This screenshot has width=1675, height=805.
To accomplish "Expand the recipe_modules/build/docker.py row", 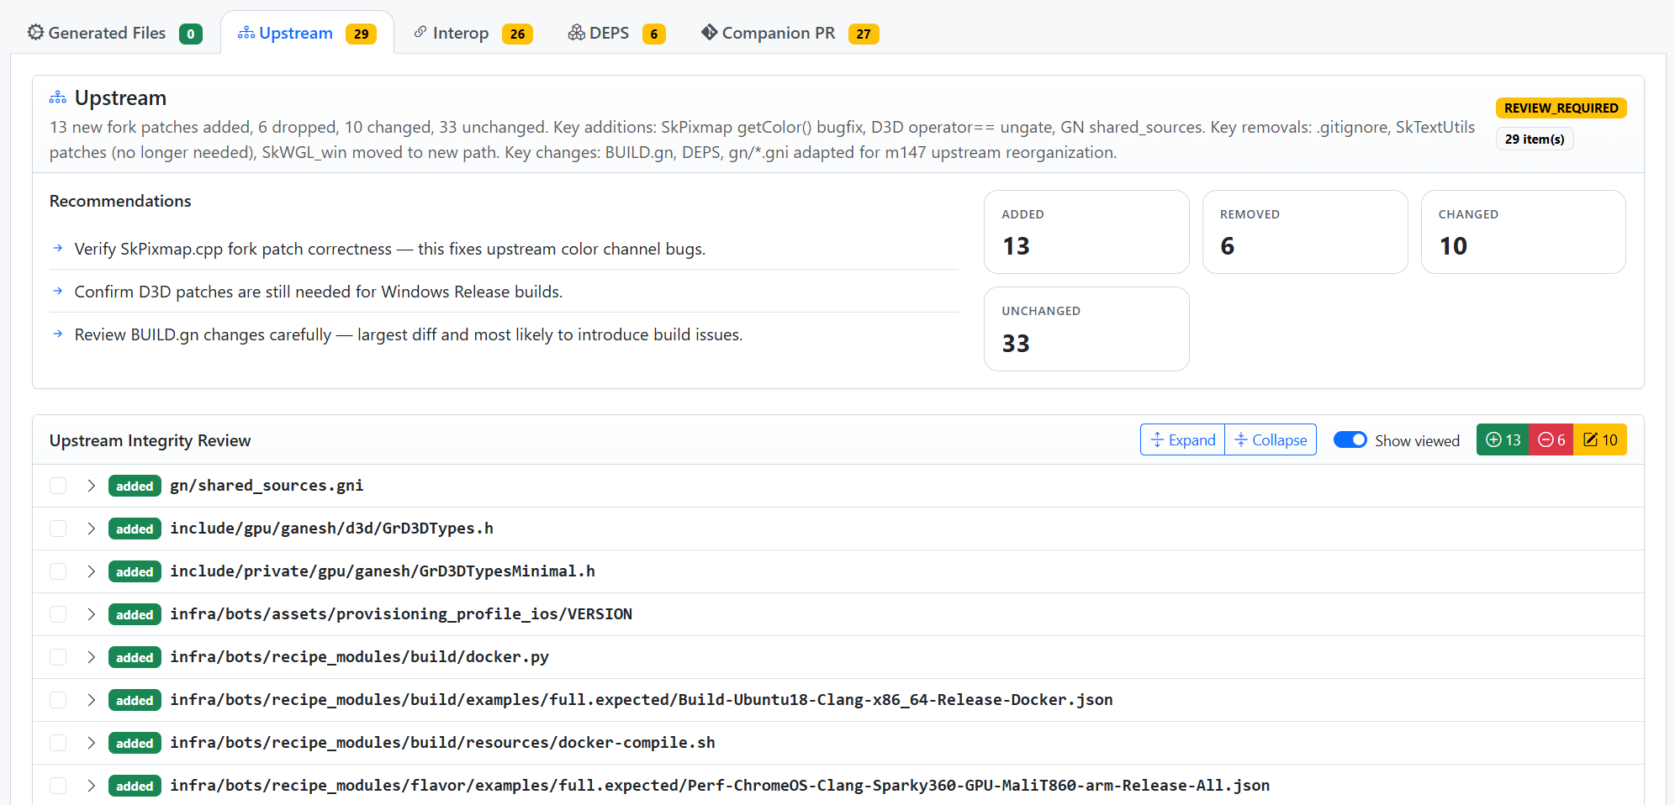I will pyautogui.click(x=91, y=657).
